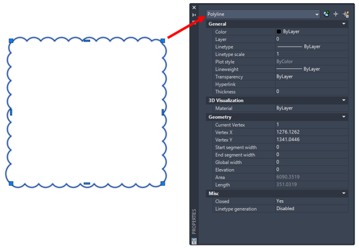
Task: Select the Global width property label
Action: coord(229,162)
